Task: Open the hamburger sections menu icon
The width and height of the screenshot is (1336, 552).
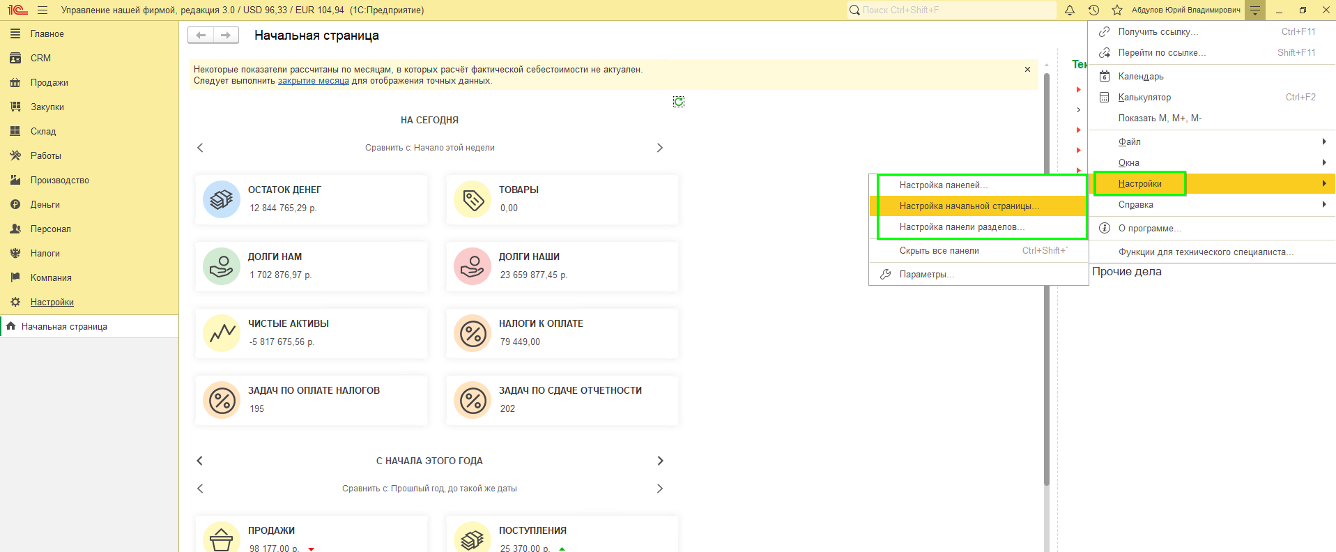Action: (43, 10)
